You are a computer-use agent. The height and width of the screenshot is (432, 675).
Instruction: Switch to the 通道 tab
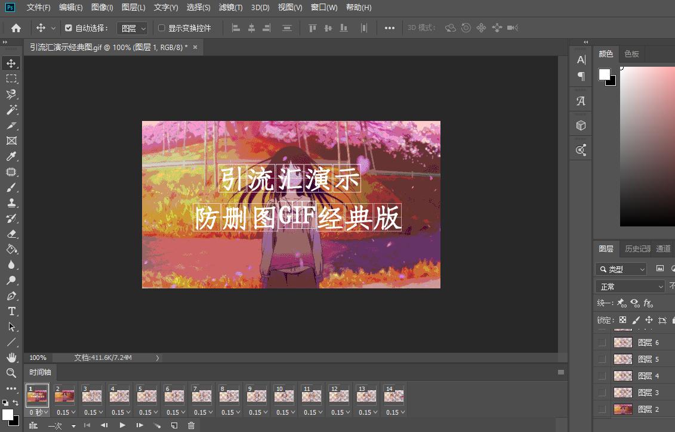(x=664, y=248)
